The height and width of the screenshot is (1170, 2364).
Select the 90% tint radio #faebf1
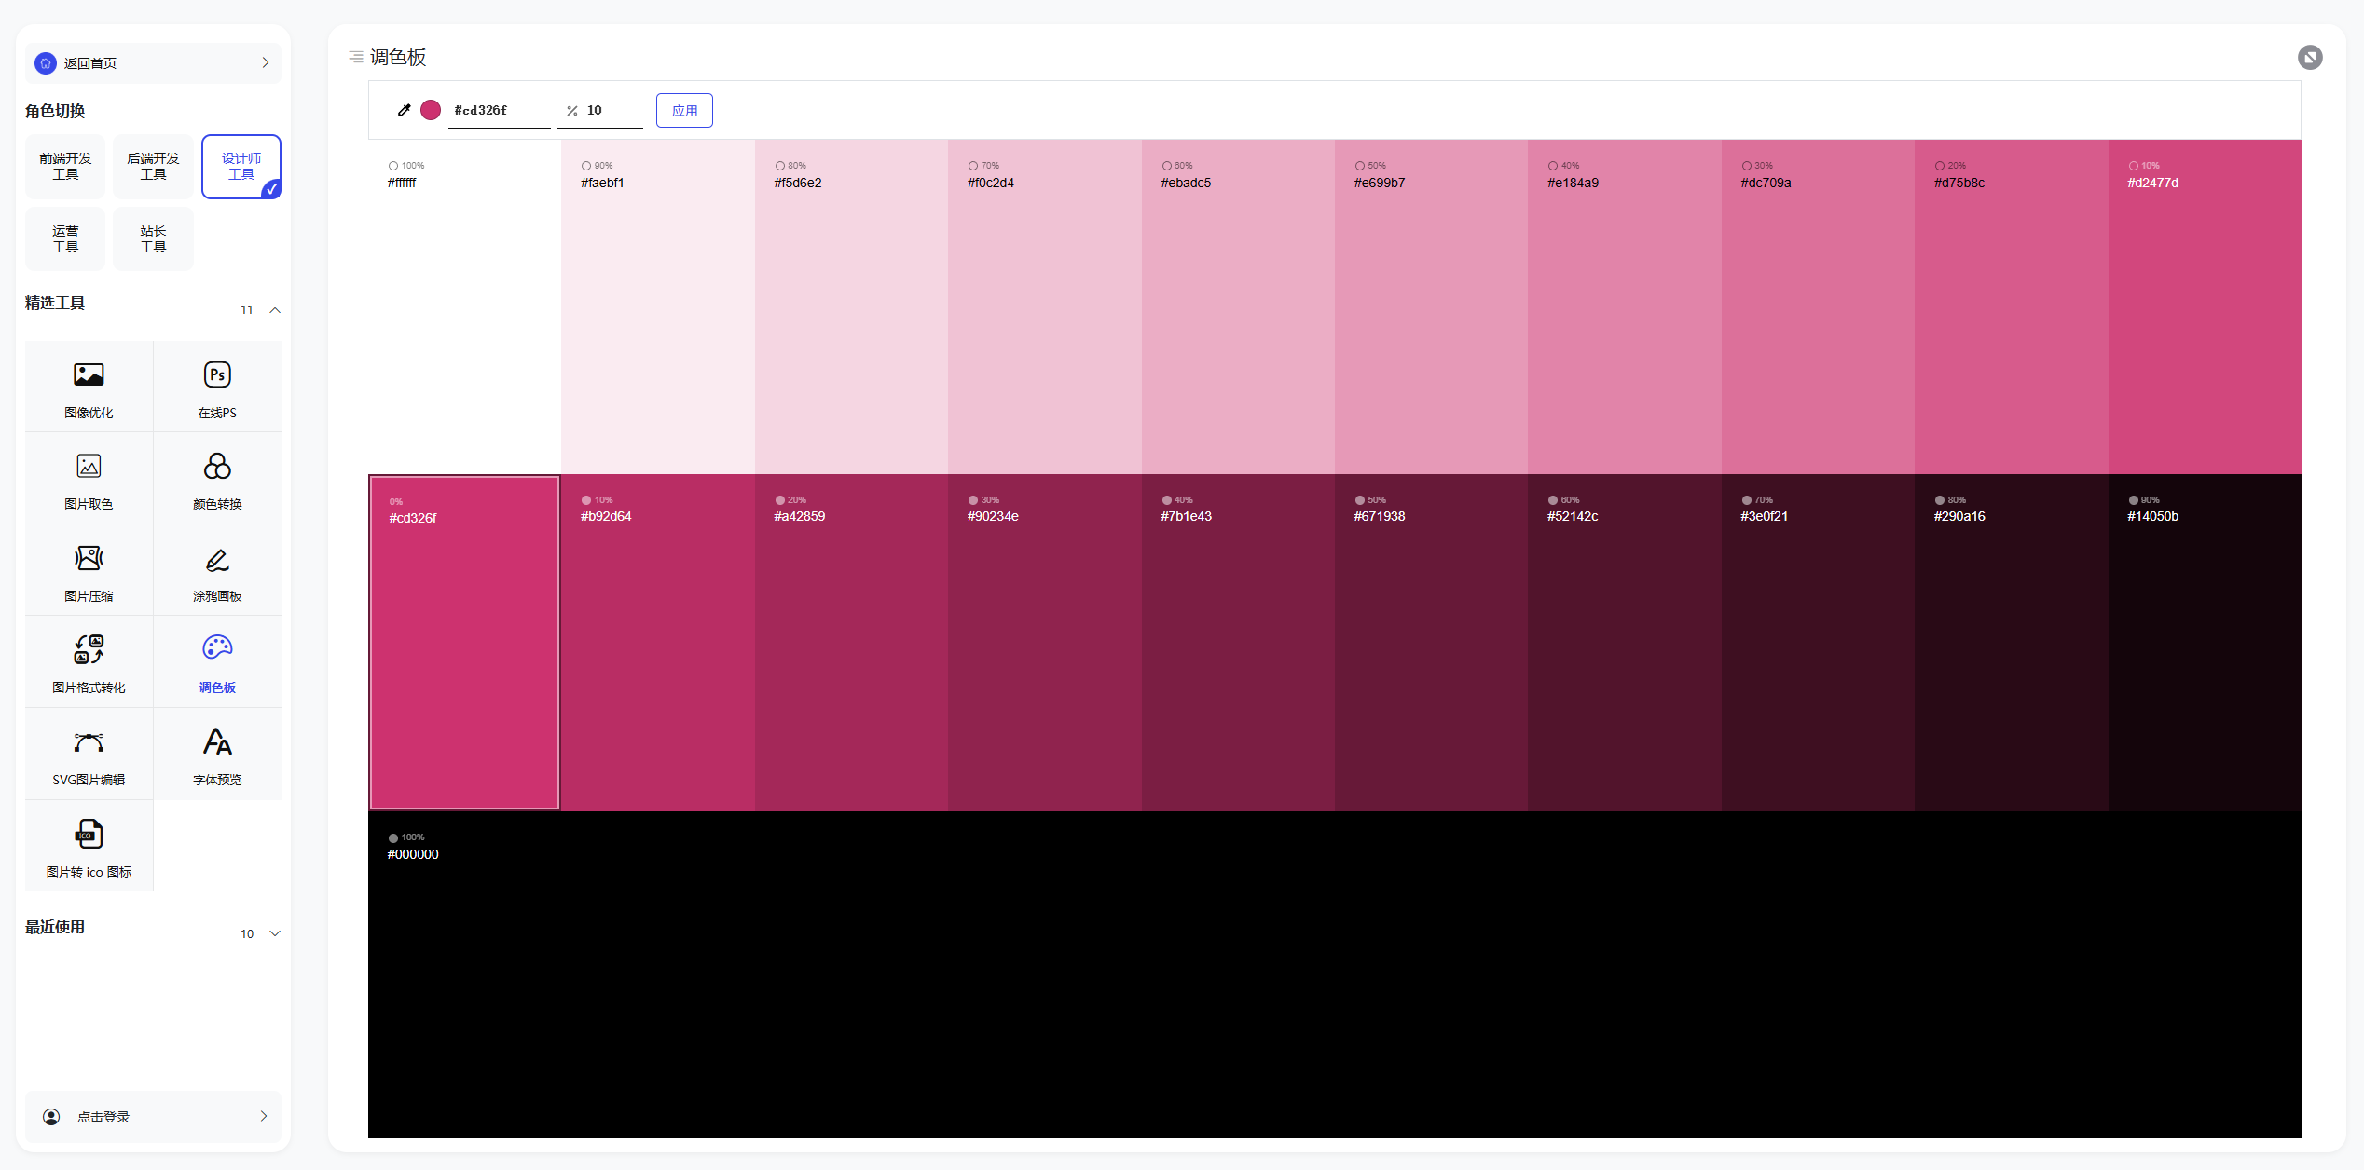pos(586,166)
